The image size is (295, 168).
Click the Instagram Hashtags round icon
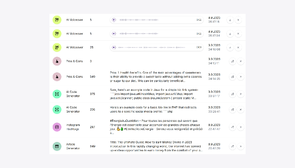click(x=57, y=127)
